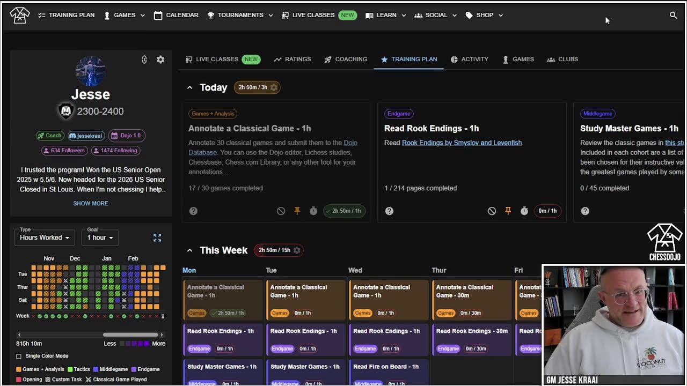This screenshot has height=386, width=687.
Task: Open Tuesday's Annotate a Classical Game task
Action: (x=305, y=300)
